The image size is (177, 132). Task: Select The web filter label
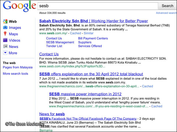tap(9, 63)
